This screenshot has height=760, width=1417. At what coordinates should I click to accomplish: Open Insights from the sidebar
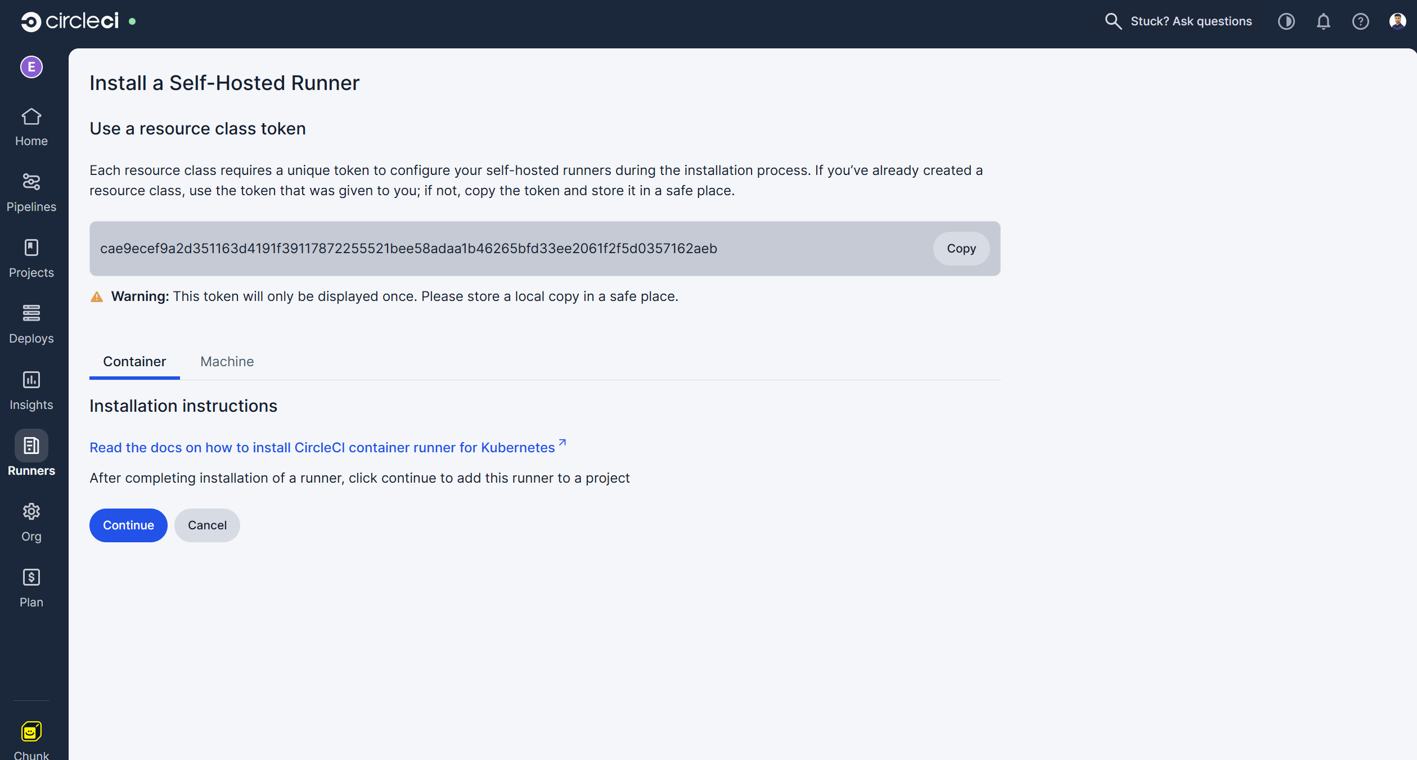click(32, 392)
